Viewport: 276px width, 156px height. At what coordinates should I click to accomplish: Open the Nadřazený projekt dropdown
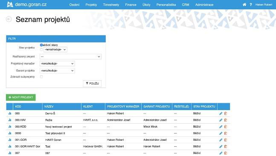click(x=70, y=57)
